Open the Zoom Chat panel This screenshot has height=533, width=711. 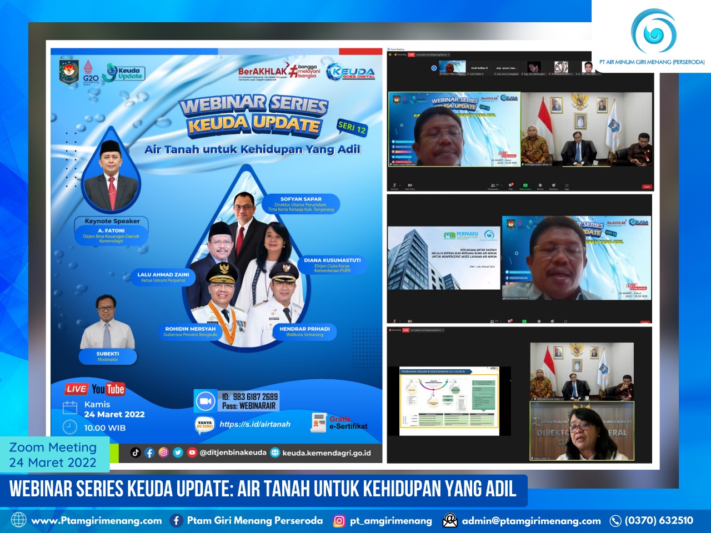[x=510, y=185]
